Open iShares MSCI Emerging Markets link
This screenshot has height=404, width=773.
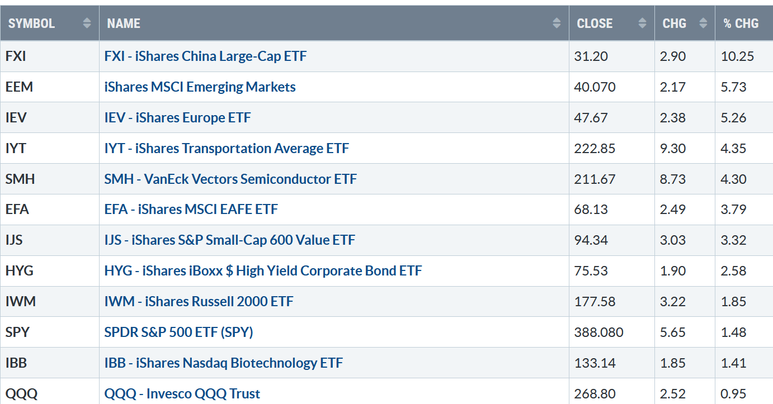pos(200,87)
